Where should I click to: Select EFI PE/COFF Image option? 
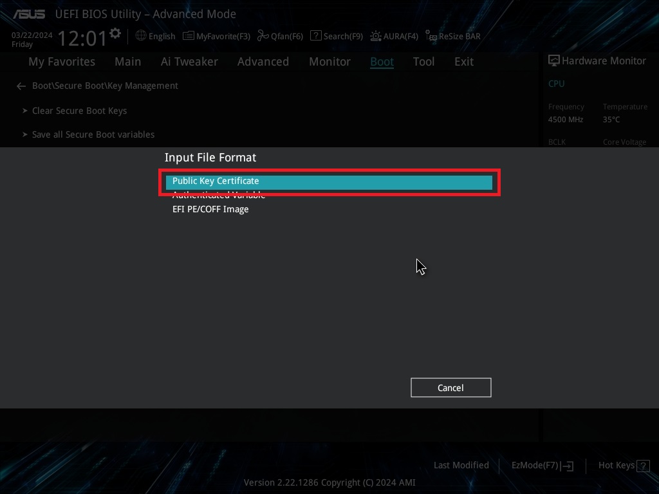[210, 209]
